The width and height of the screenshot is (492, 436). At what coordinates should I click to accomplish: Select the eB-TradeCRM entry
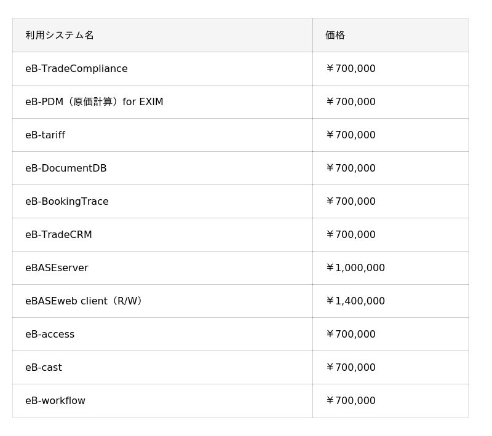coord(58,234)
